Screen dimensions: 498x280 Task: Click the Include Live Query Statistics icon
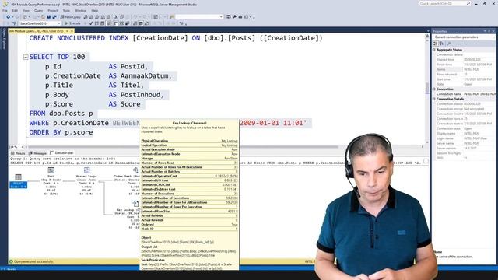pos(121,23)
